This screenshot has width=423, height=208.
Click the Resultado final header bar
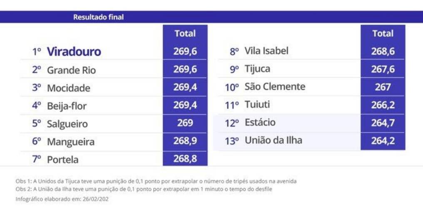[x=211, y=17]
